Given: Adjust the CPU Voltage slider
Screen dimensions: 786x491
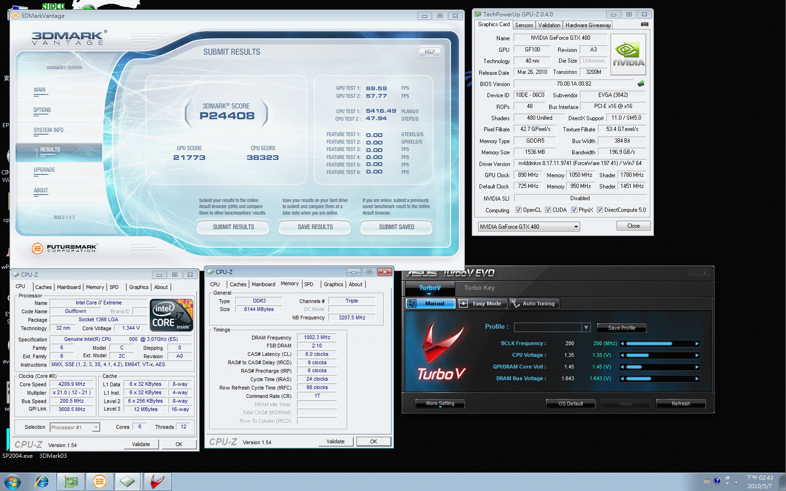Looking at the screenshot, I should [x=660, y=355].
